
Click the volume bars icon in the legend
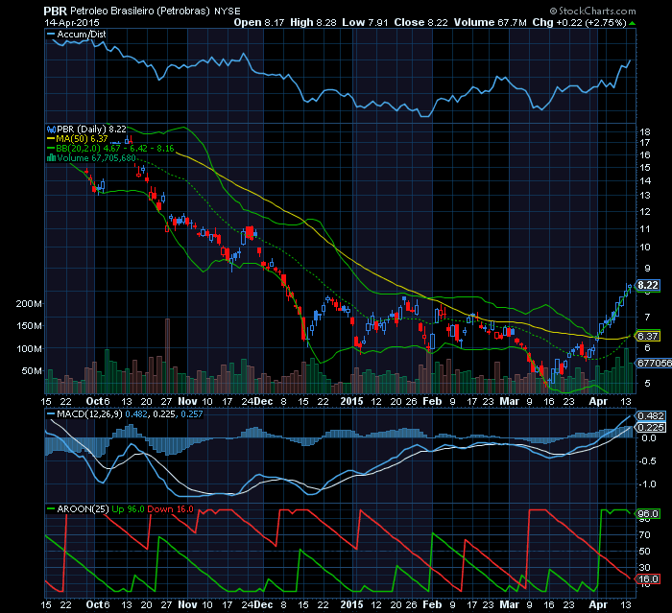coord(52,157)
